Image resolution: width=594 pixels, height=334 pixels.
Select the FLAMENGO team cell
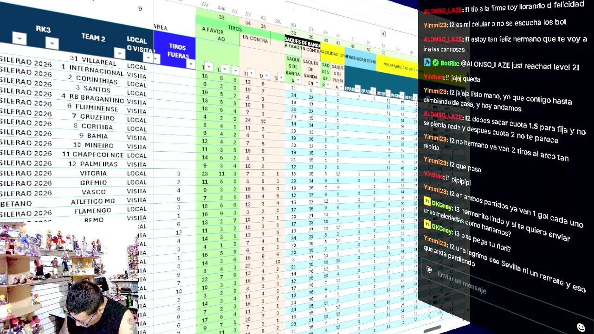(x=93, y=211)
